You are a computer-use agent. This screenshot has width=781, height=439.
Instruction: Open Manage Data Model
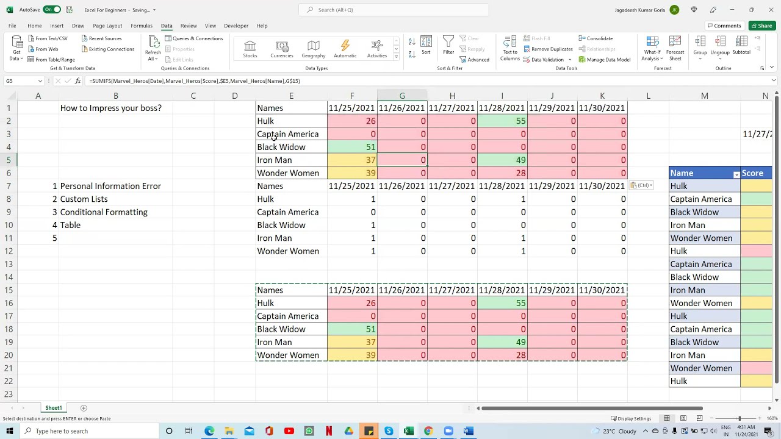click(x=605, y=60)
